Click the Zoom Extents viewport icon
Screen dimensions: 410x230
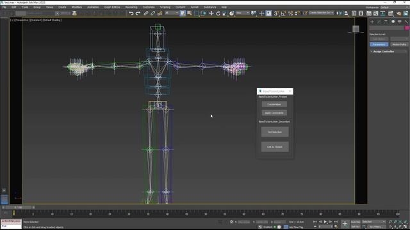tap(400, 222)
